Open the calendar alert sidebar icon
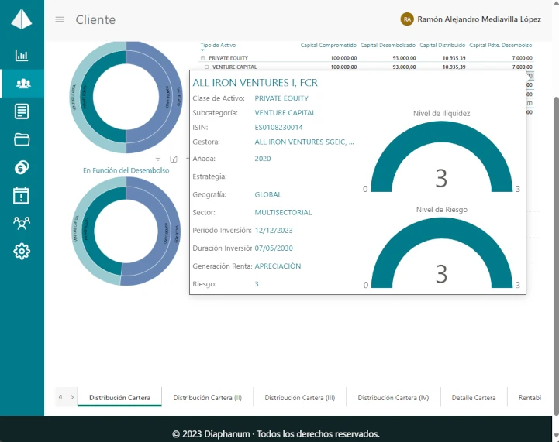 22,195
